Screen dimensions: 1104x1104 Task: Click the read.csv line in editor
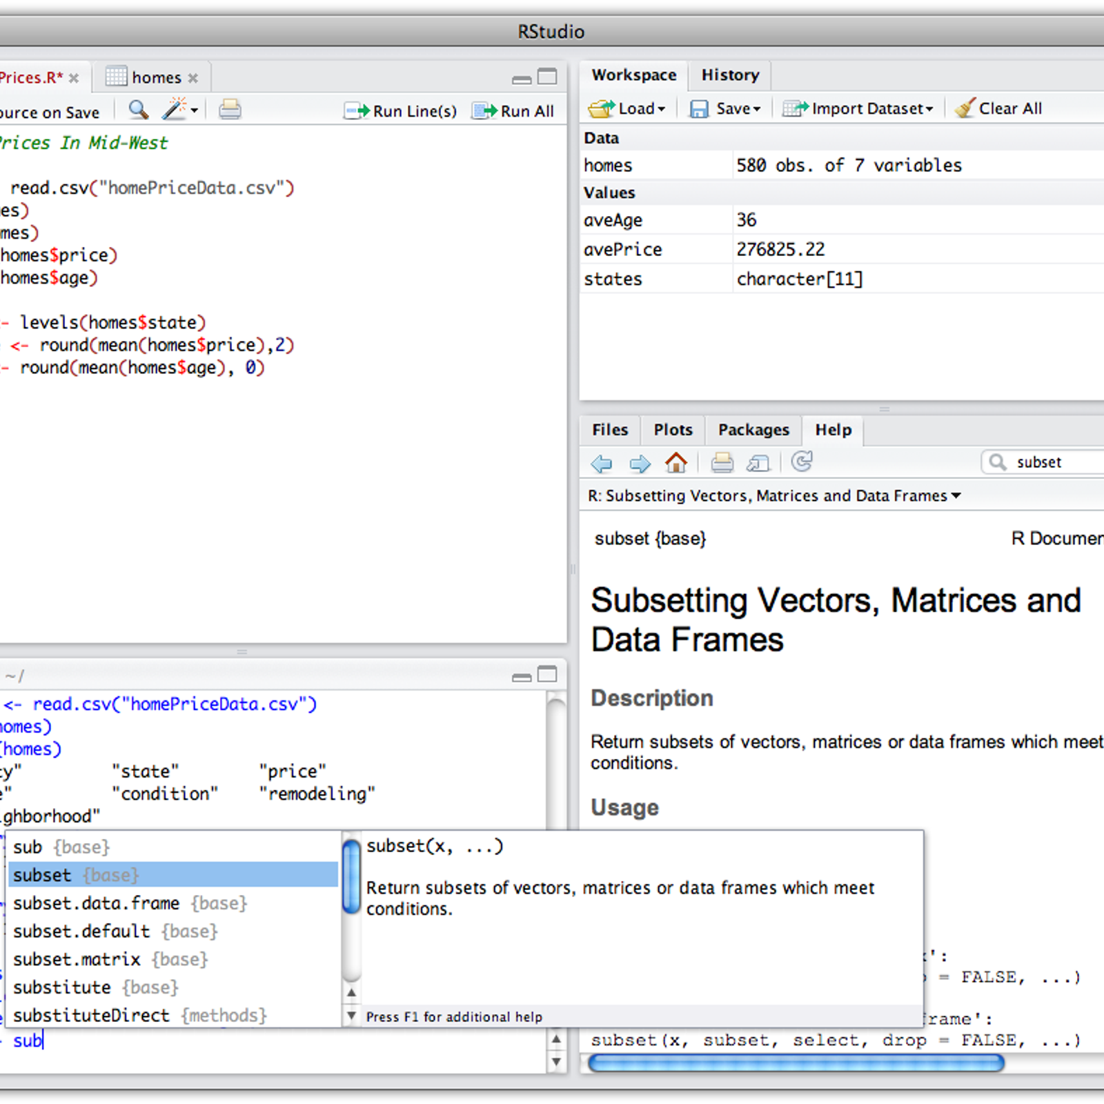coord(148,188)
